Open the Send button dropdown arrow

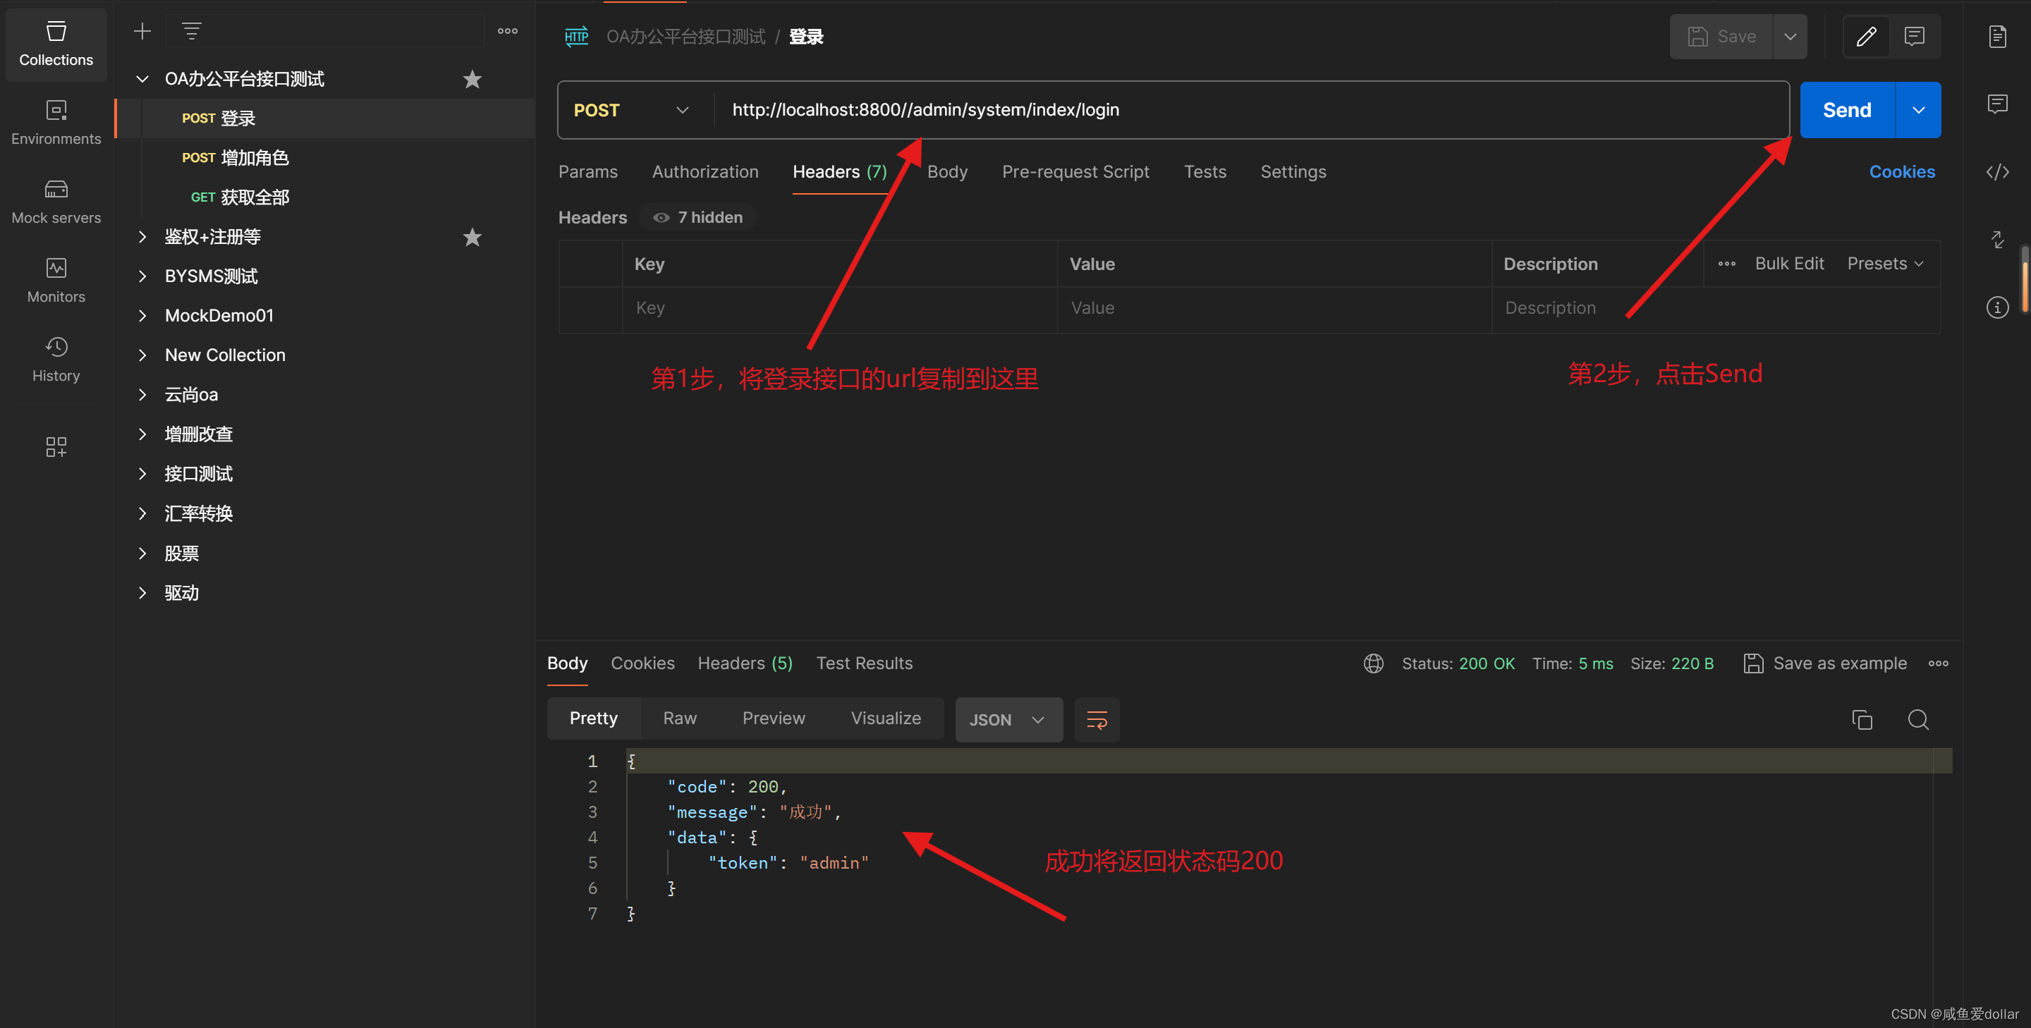(1917, 109)
